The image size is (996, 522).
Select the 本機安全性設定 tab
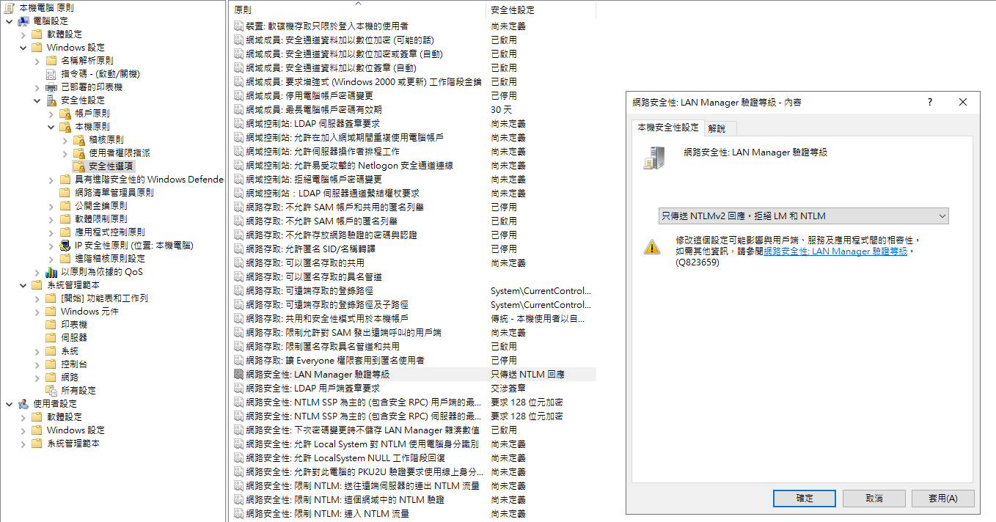tap(667, 128)
